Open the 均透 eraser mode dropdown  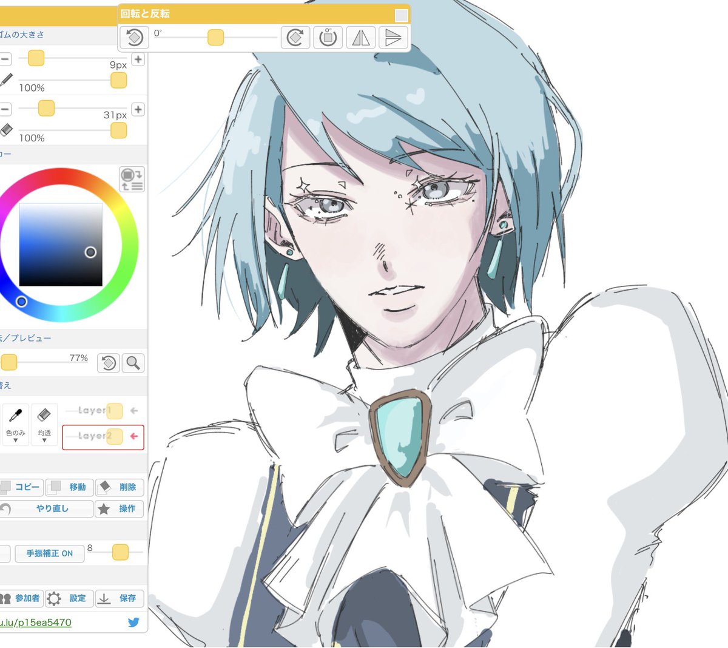click(44, 425)
